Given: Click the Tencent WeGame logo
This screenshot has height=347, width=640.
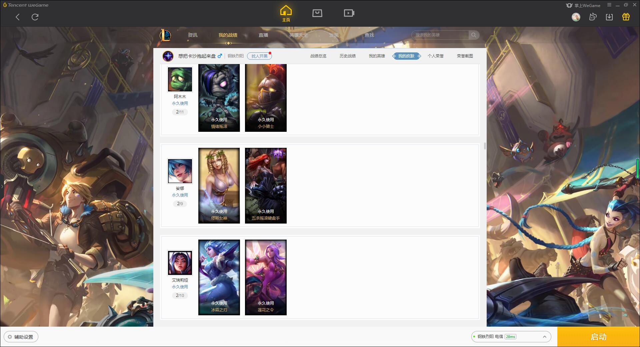Looking at the screenshot, I should [26, 5].
